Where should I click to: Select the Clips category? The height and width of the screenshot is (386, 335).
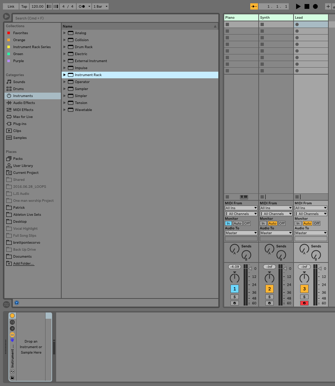pos(17,131)
